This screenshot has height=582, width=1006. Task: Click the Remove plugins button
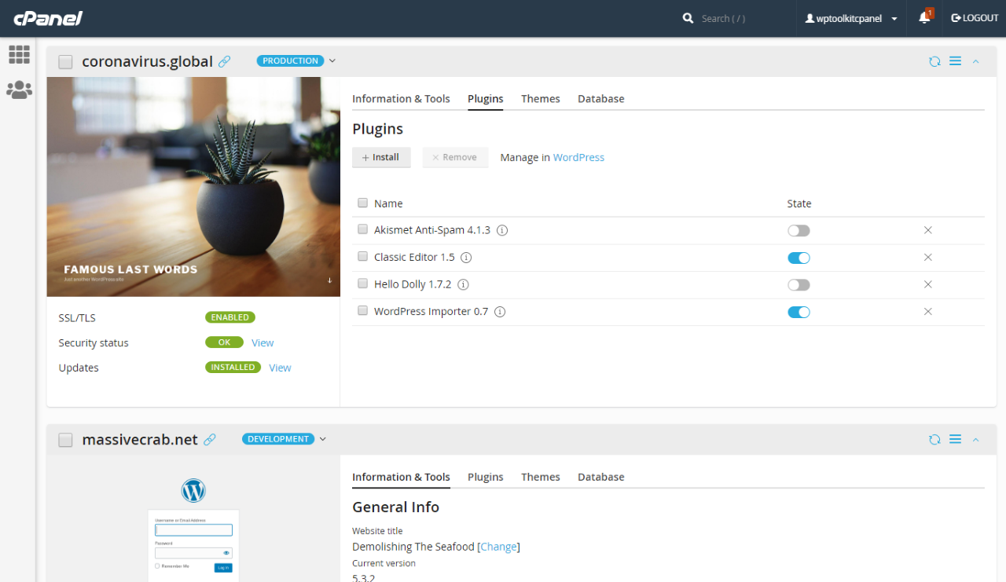(x=455, y=157)
